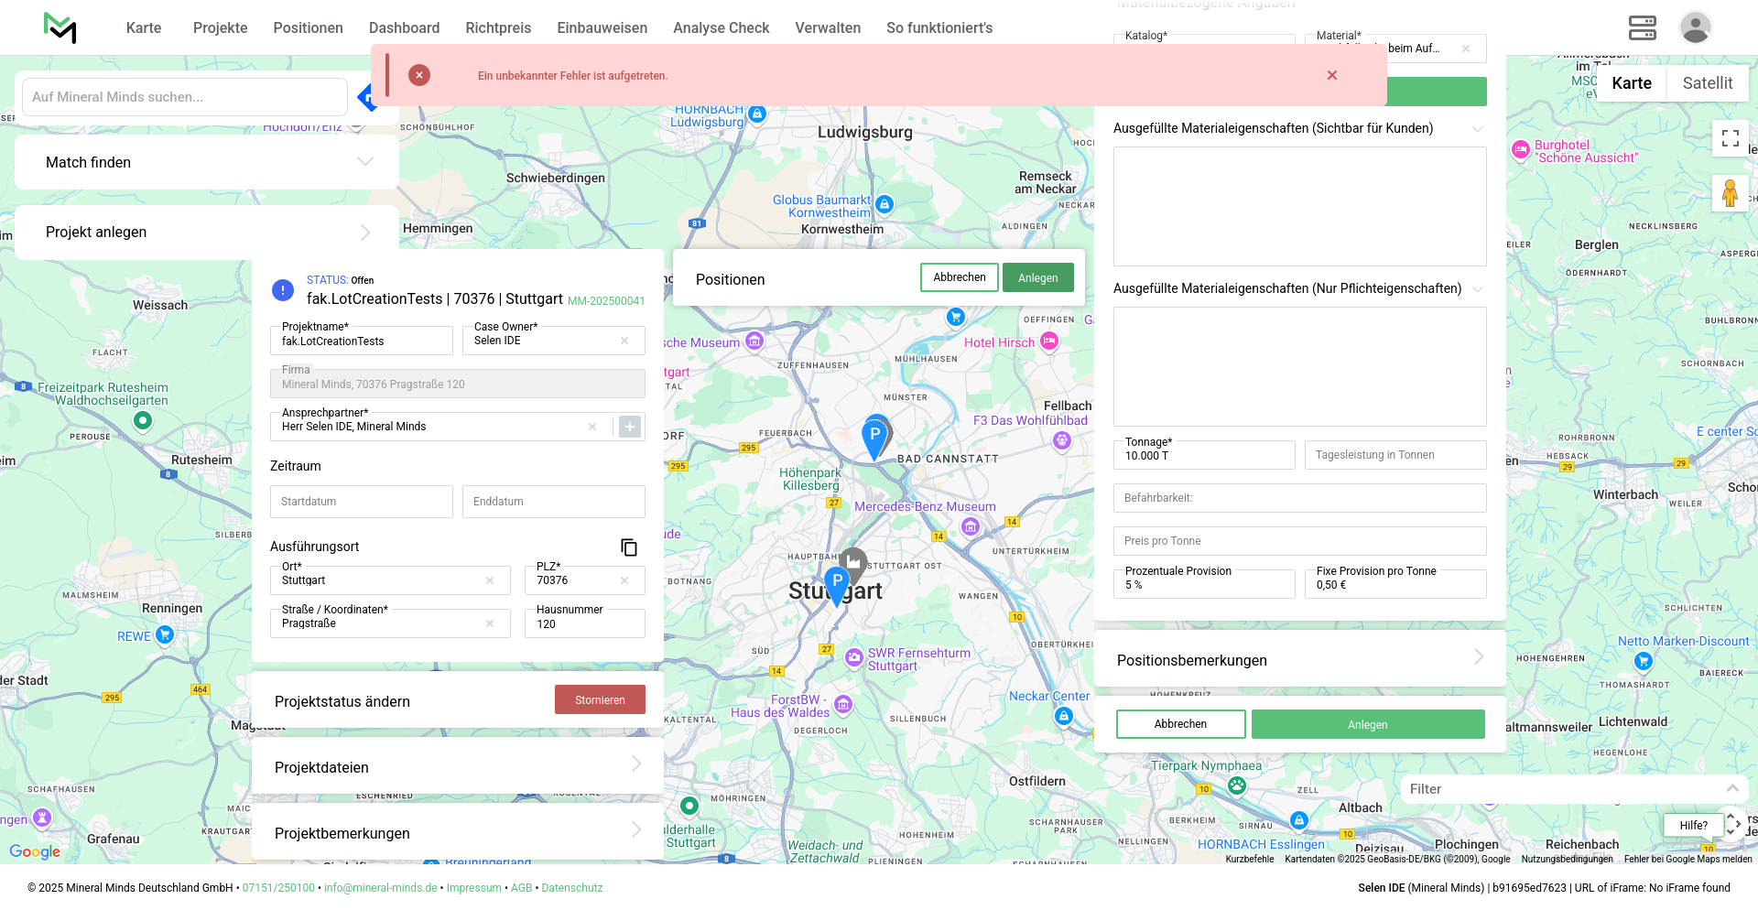Switch map to Satellit view
Image resolution: width=1758 pixels, height=910 pixels.
pyautogui.click(x=1707, y=83)
